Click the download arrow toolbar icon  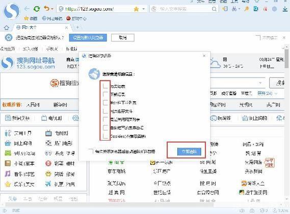(285, 9)
